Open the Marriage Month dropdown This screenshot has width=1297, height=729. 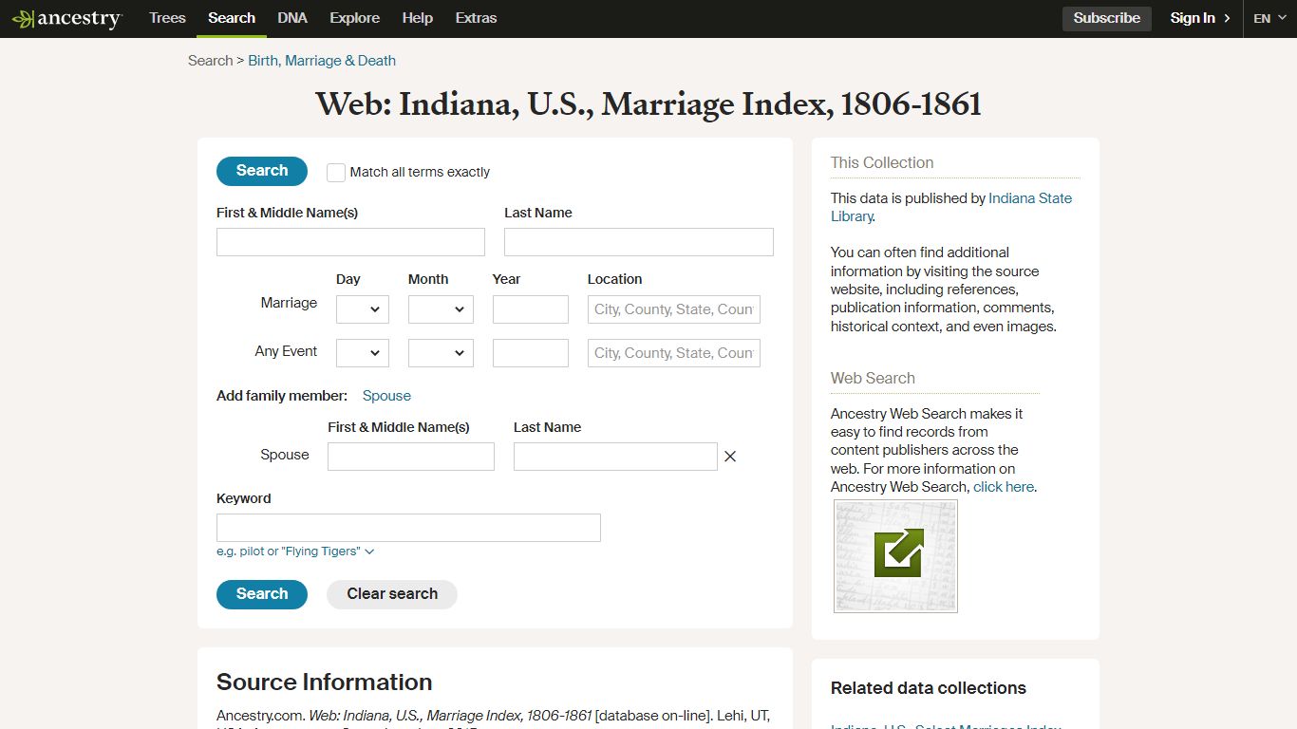point(441,309)
